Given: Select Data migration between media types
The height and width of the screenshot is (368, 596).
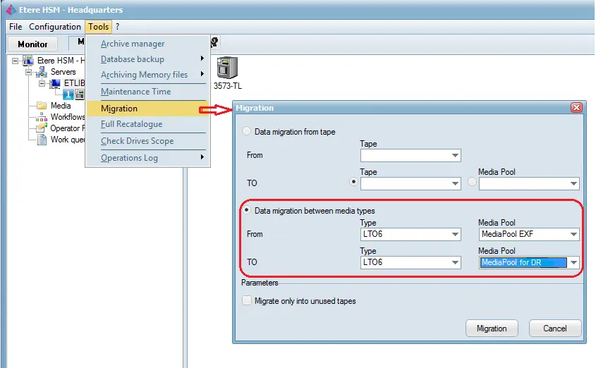Looking at the screenshot, I should 246,210.
